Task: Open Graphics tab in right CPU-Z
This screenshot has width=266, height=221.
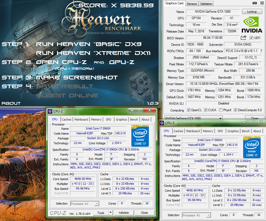Action: tap(233, 131)
